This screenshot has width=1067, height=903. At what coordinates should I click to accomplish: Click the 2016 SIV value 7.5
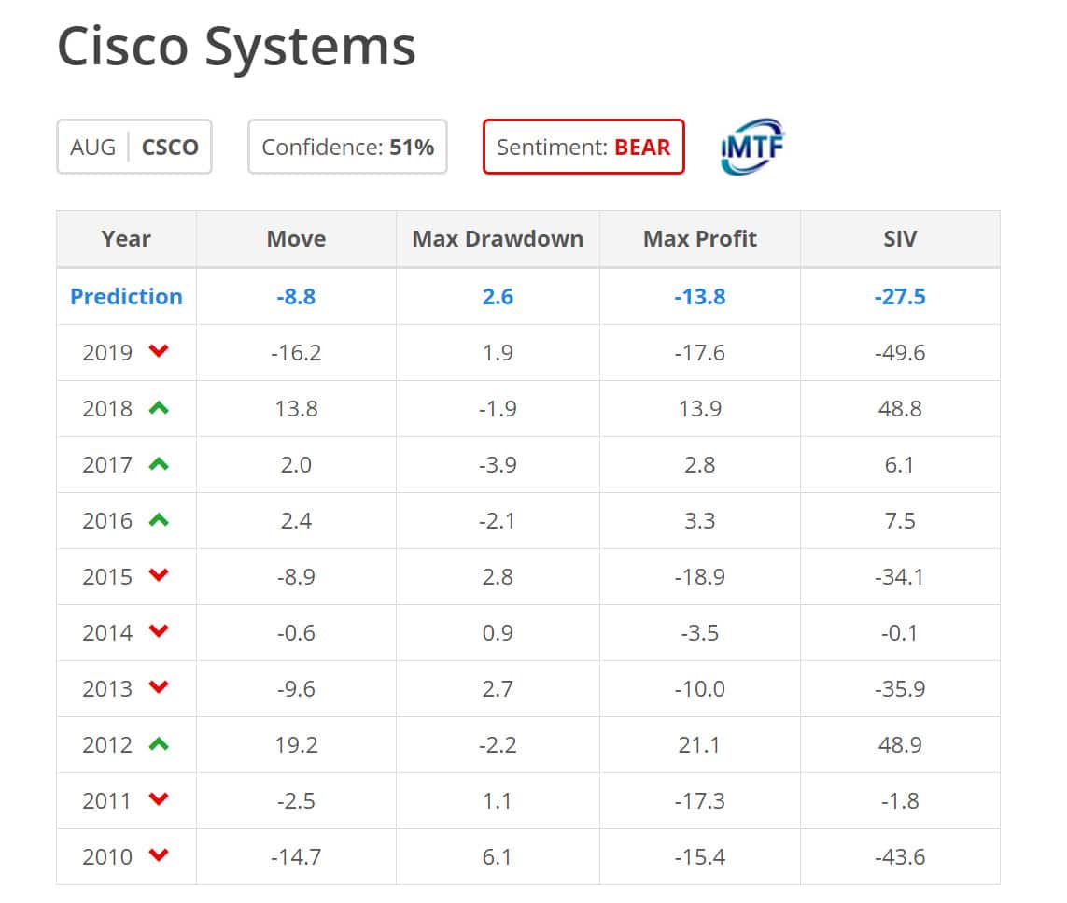click(x=900, y=520)
